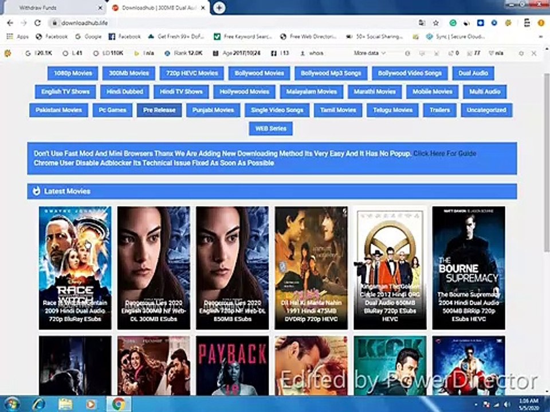Open Malayalam Movies category

point(312,92)
